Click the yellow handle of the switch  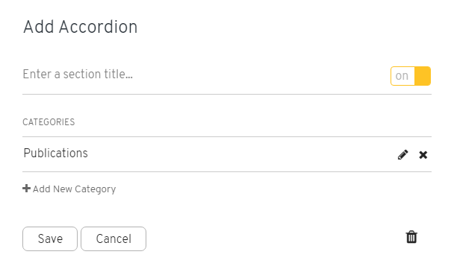[x=423, y=76]
